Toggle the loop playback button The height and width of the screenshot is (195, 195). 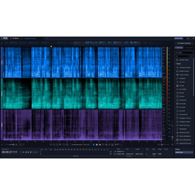34,152
